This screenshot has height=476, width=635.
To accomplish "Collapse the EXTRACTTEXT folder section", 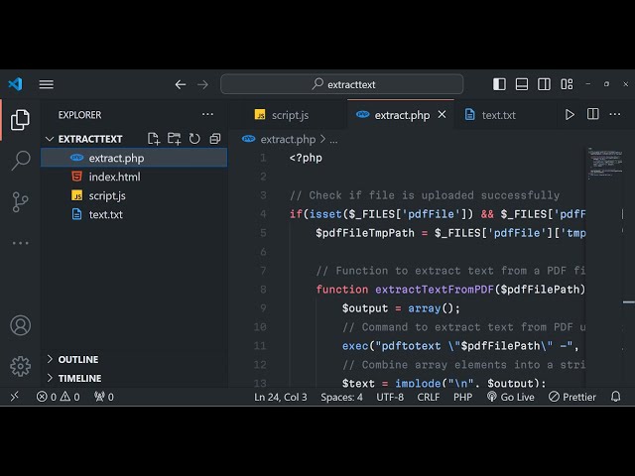I will pyautogui.click(x=89, y=139).
